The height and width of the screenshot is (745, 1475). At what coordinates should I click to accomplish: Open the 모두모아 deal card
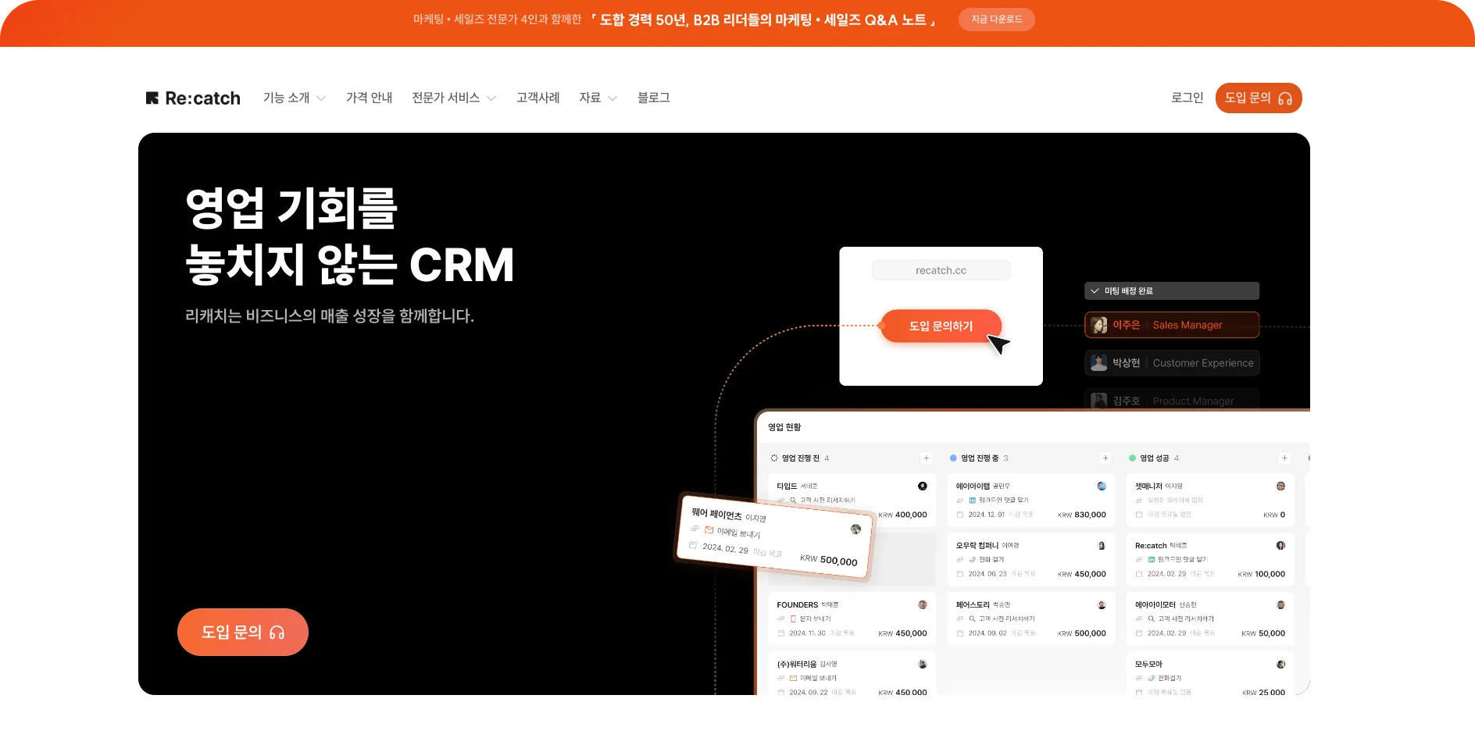click(x=1210, y=673)
